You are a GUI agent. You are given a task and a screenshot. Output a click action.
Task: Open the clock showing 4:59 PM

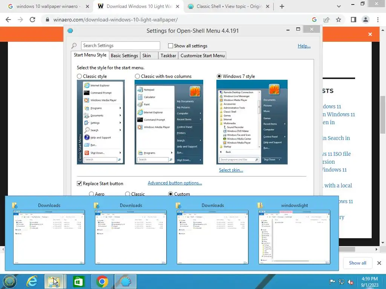[x=370, y=281]
